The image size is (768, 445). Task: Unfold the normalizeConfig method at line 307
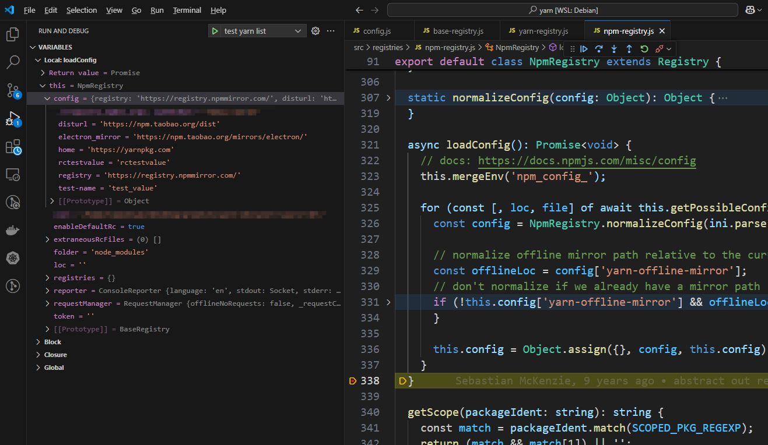[x=388, y=98]
